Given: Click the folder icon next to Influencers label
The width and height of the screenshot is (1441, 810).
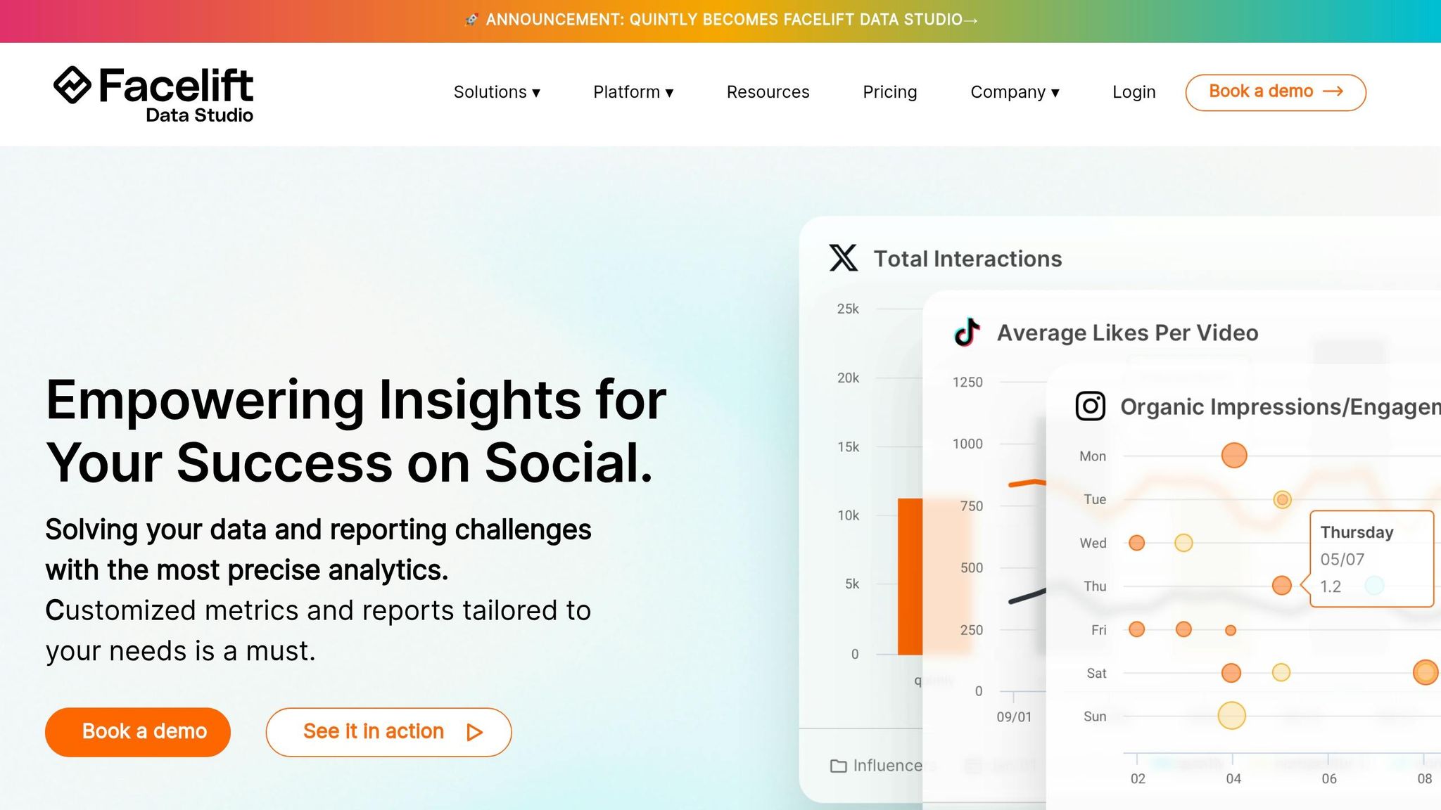Looking at the screenshot, I should tap(838, 765).
